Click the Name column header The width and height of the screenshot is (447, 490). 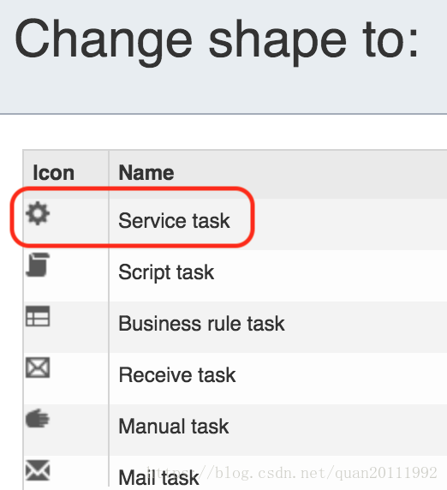[146, 172]
